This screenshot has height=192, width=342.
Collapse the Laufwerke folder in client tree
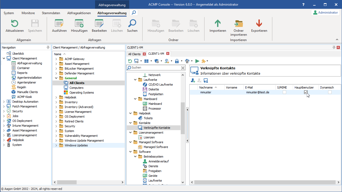tap(135, 80)
